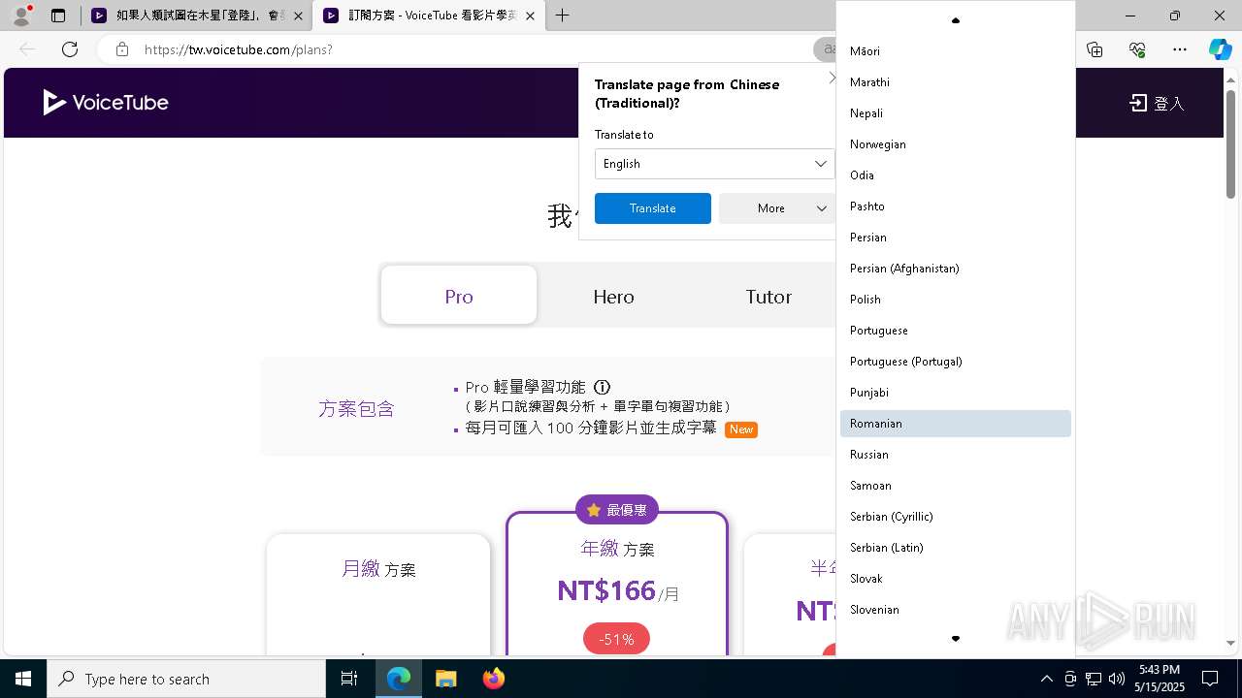The image size is (1242, 698).
Task: Expand the Translate to English dropdown
Action: tap(714, 164)
